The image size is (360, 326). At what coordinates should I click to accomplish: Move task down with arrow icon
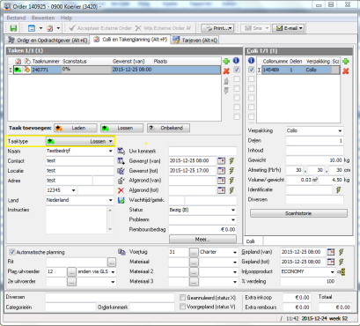(x=226, y=91)
